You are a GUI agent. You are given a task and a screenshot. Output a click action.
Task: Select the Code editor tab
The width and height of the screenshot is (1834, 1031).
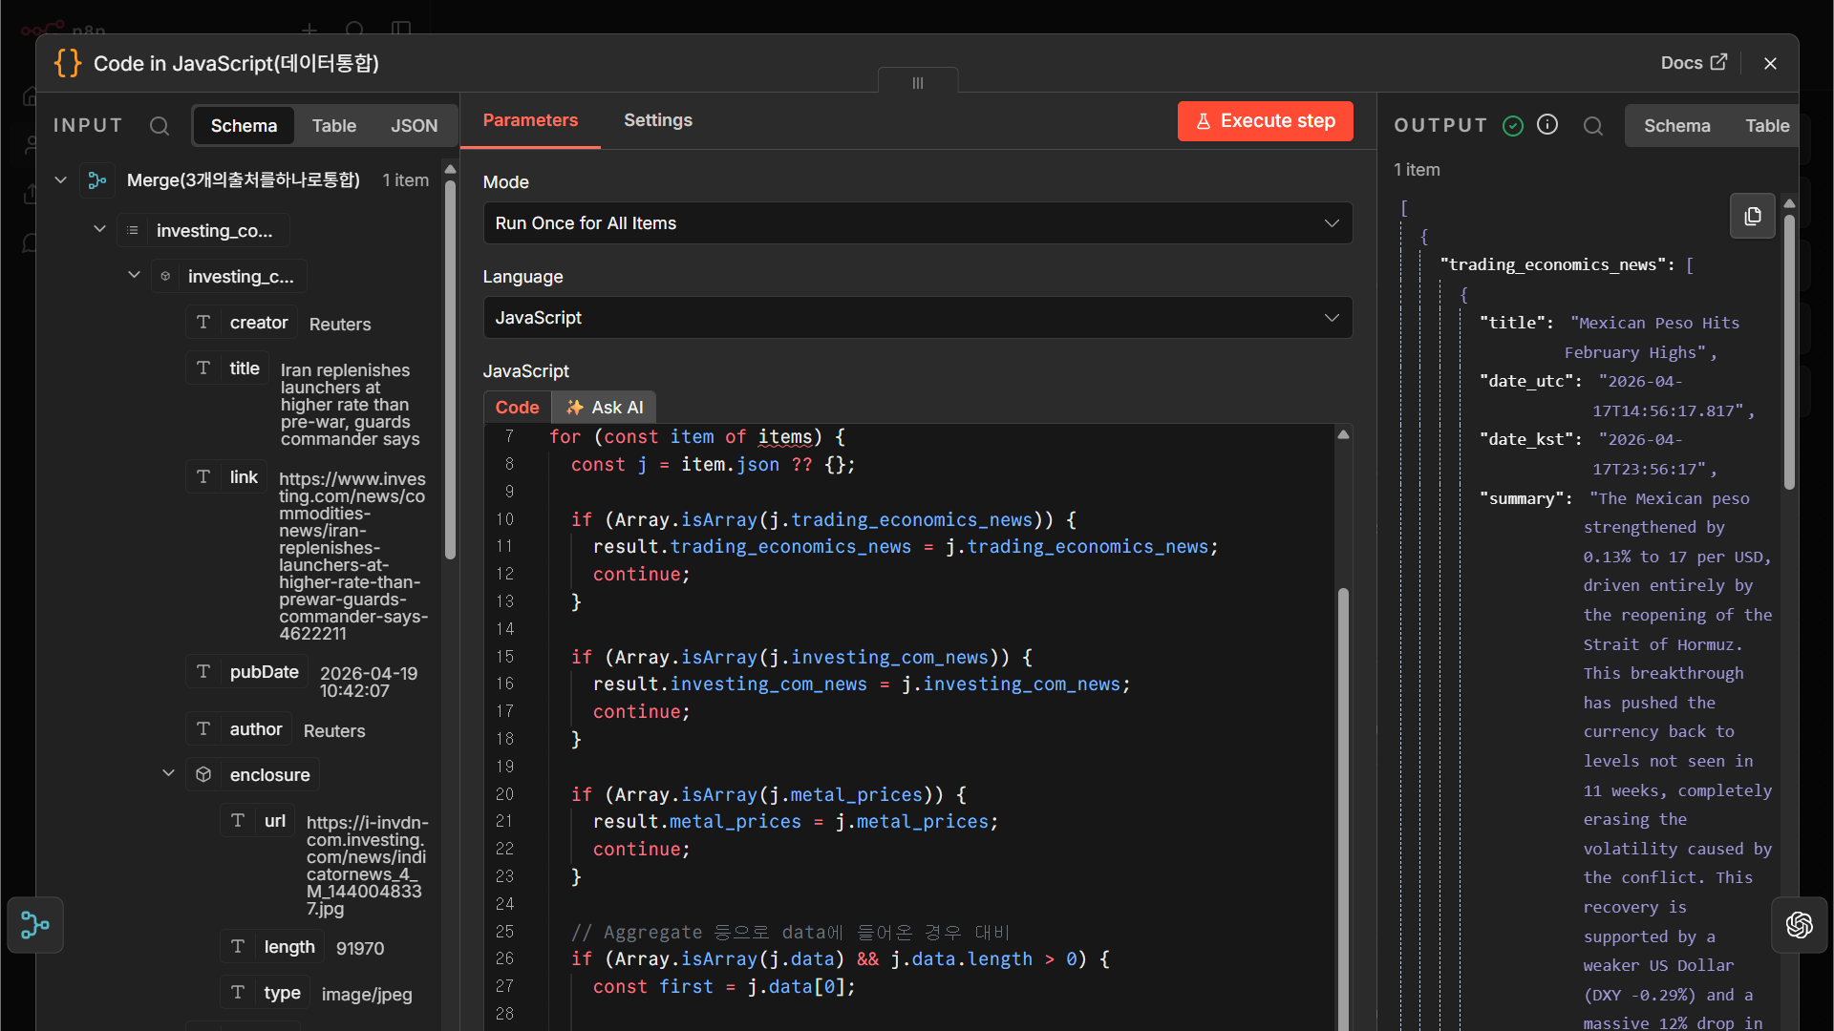click(517, 408)
